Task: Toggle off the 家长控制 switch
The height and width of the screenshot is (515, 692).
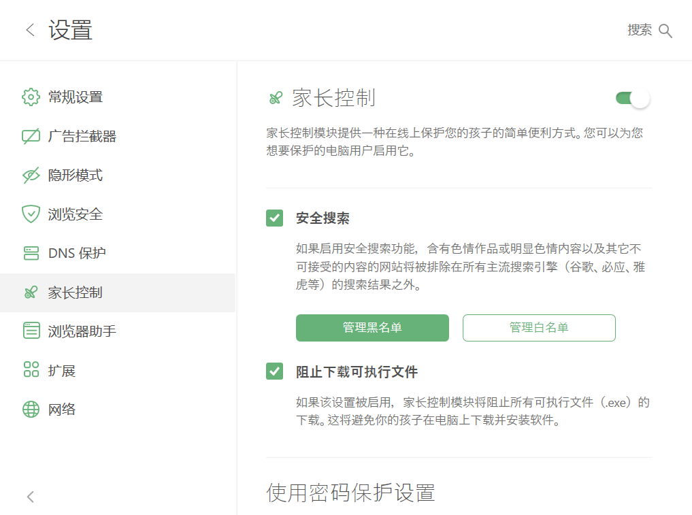Action: (632, 98)
